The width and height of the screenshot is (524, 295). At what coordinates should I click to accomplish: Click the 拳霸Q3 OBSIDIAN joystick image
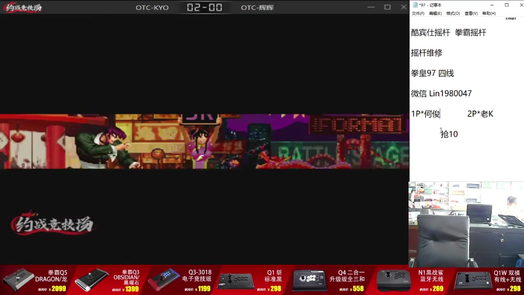pyautogui.click(x=92, y=280)
